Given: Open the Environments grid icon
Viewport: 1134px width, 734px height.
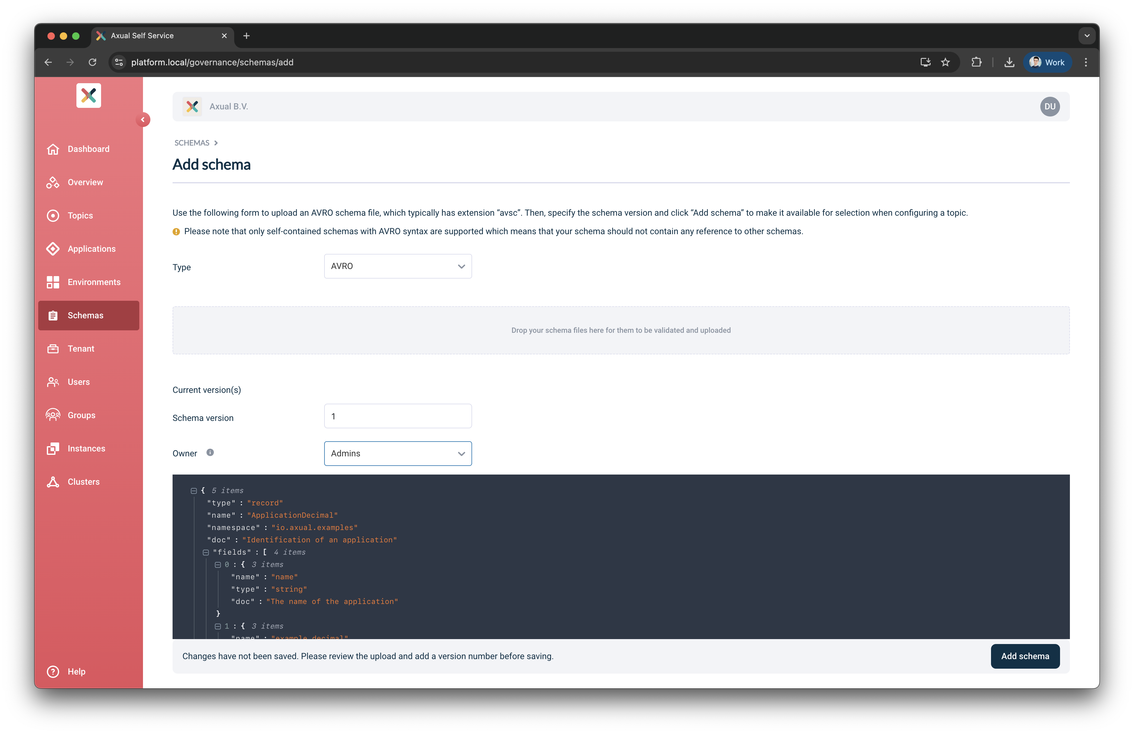Looking at the screenshot, I should (x=53, y=282).
